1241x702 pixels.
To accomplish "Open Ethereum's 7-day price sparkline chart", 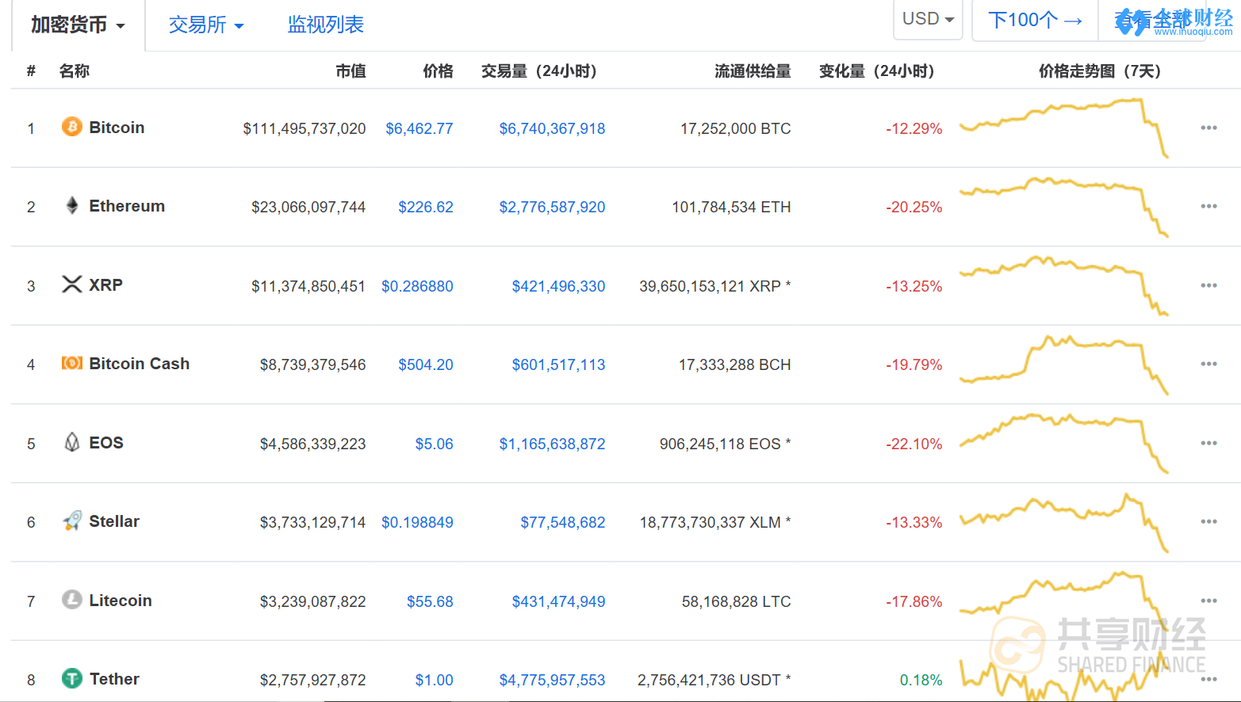I will click(1064, 207).
